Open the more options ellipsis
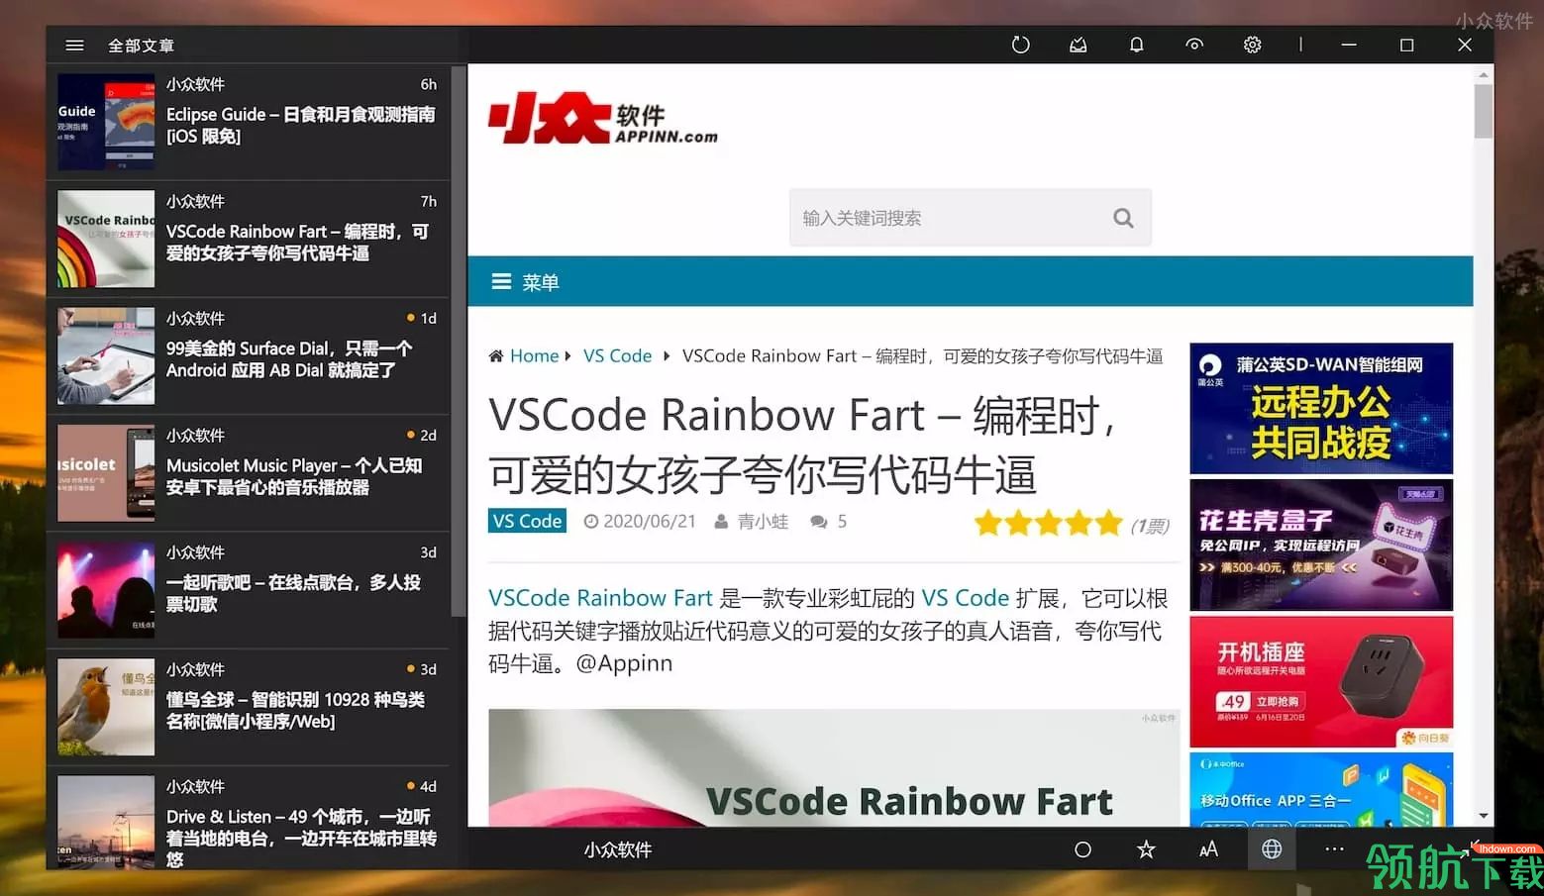This screenshot has width=1544, height=896. (1334, 849)
